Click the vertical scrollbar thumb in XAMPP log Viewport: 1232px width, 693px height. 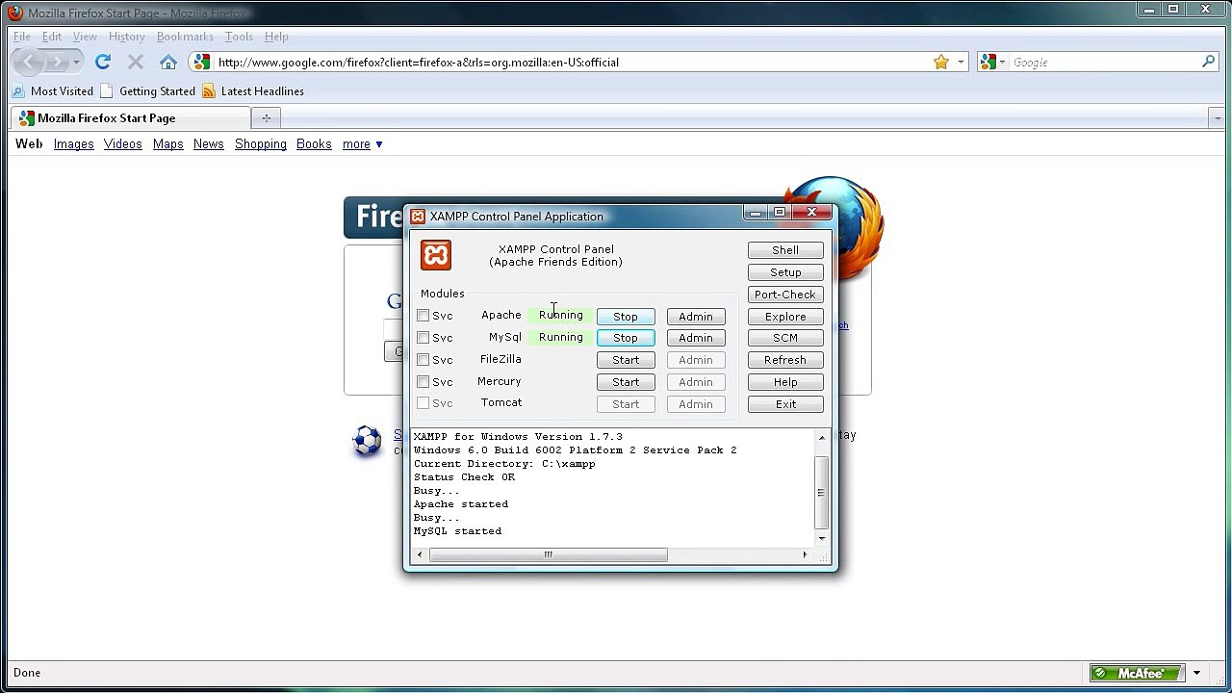pos(821,493)
